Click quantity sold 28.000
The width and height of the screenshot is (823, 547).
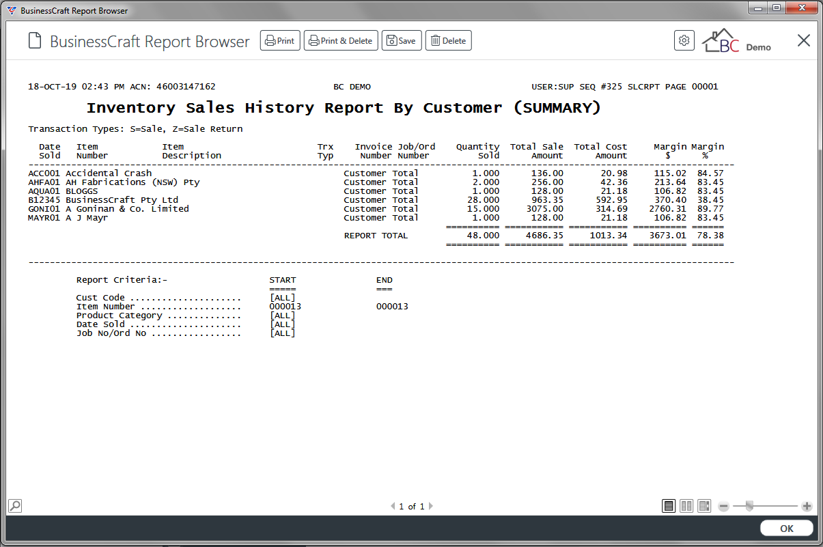click(483, 200)
